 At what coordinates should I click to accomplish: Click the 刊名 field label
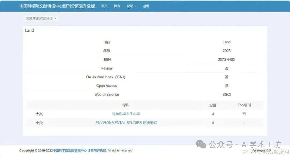tap(107, 42)
